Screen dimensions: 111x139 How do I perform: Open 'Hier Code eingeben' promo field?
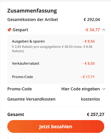click(81, 89)
